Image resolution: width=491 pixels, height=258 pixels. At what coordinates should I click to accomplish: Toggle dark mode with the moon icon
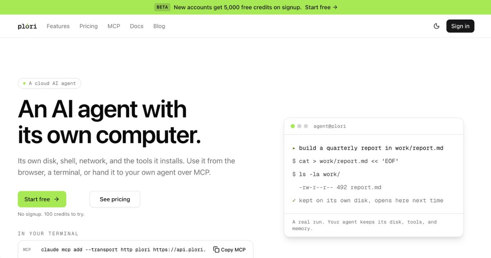pyautogui.click(x=437, y=26)
